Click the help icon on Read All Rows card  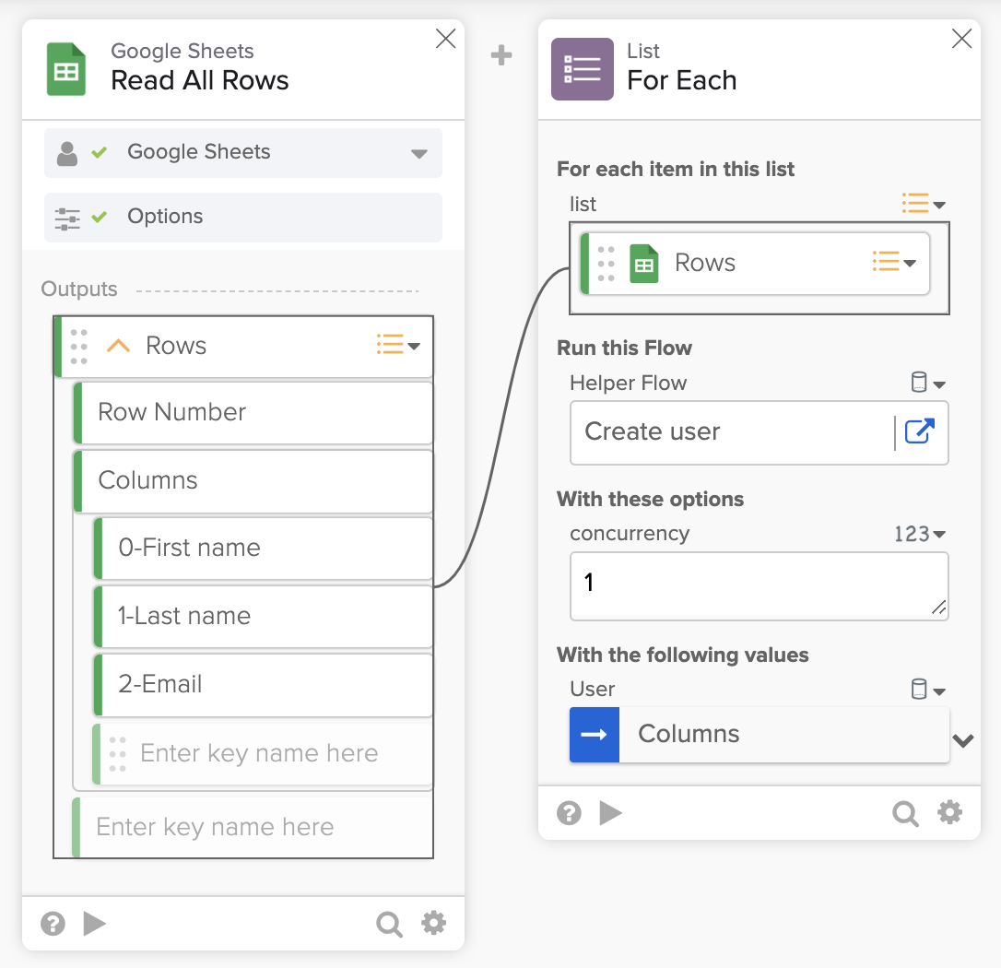coord(53,924)
